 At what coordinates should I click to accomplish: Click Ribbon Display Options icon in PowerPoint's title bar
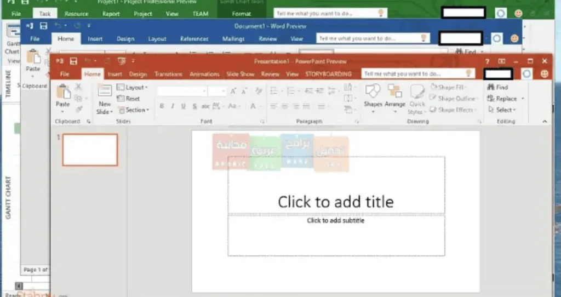[x=502, y=61]
